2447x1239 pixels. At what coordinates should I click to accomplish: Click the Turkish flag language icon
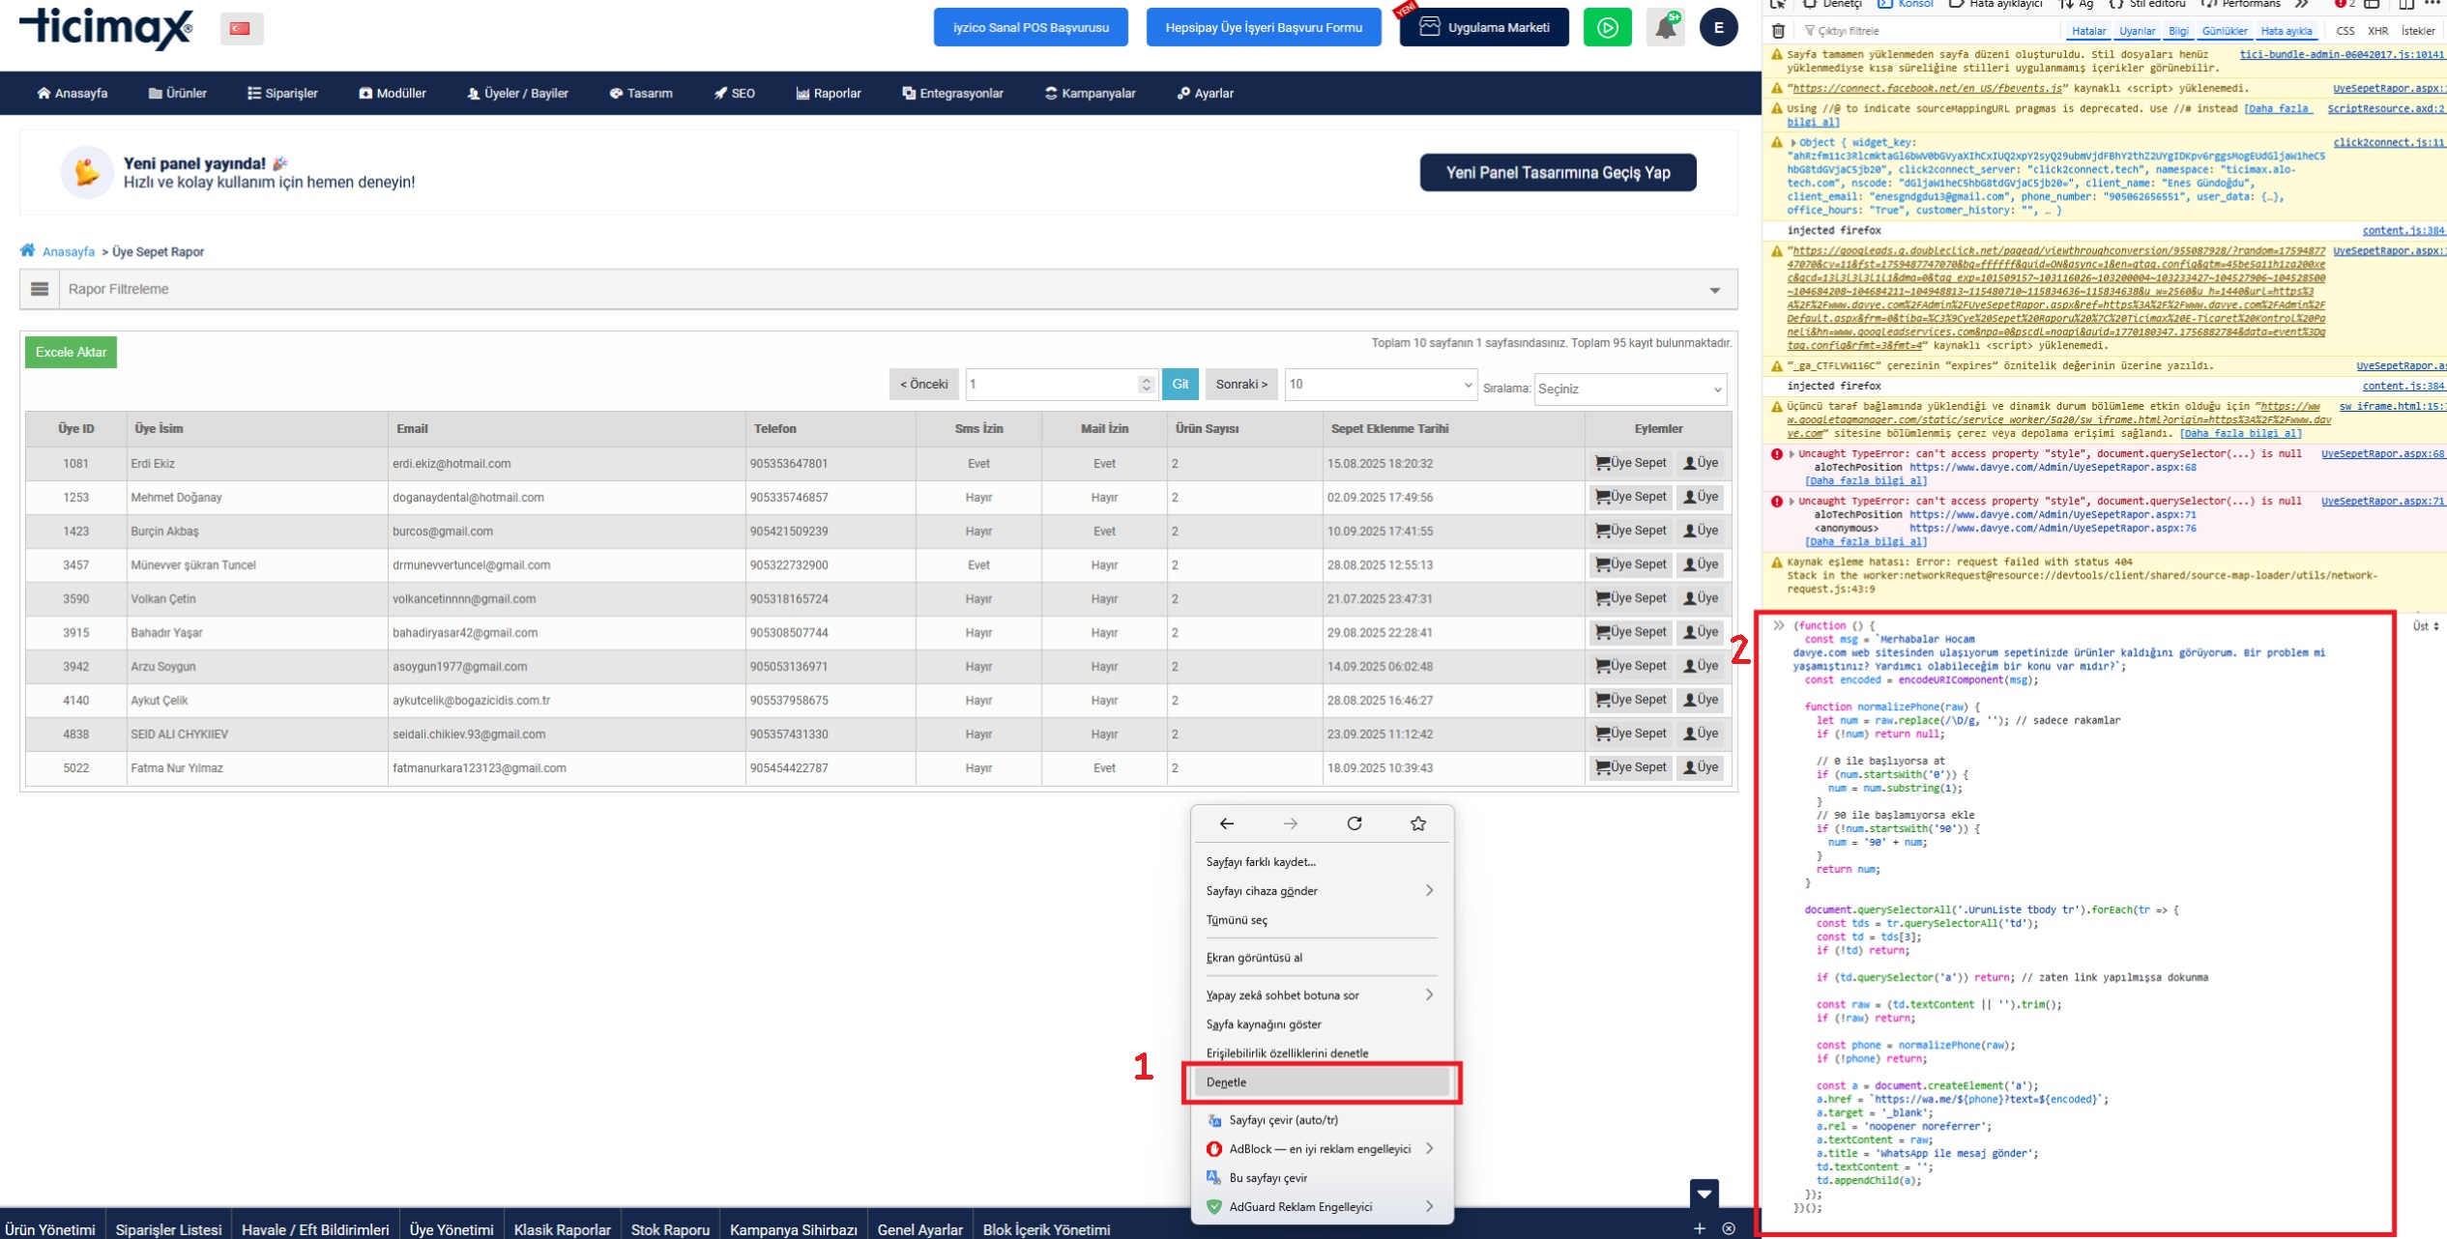tap(241, 28)
